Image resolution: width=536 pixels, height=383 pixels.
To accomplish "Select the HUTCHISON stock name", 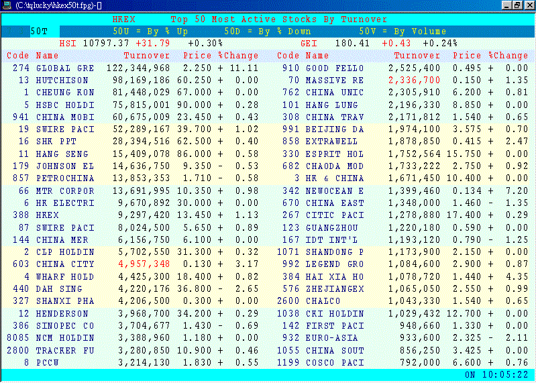I will click(62, 80).
